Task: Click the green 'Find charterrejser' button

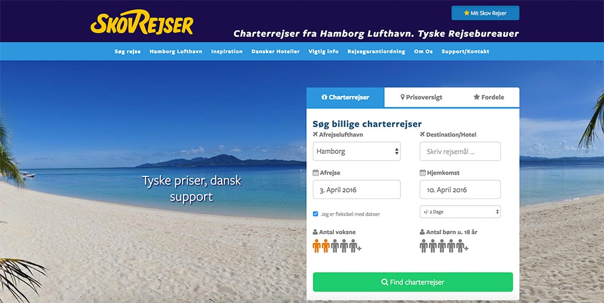Action: 413,282
